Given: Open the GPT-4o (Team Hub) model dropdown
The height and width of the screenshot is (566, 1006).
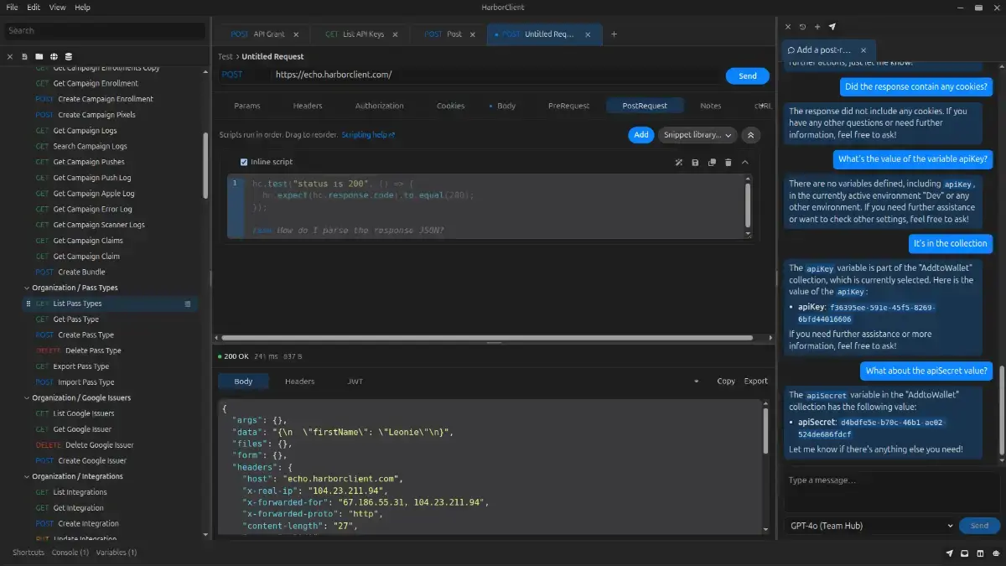Looking at the screenshot, I should (x=871, y=526).
